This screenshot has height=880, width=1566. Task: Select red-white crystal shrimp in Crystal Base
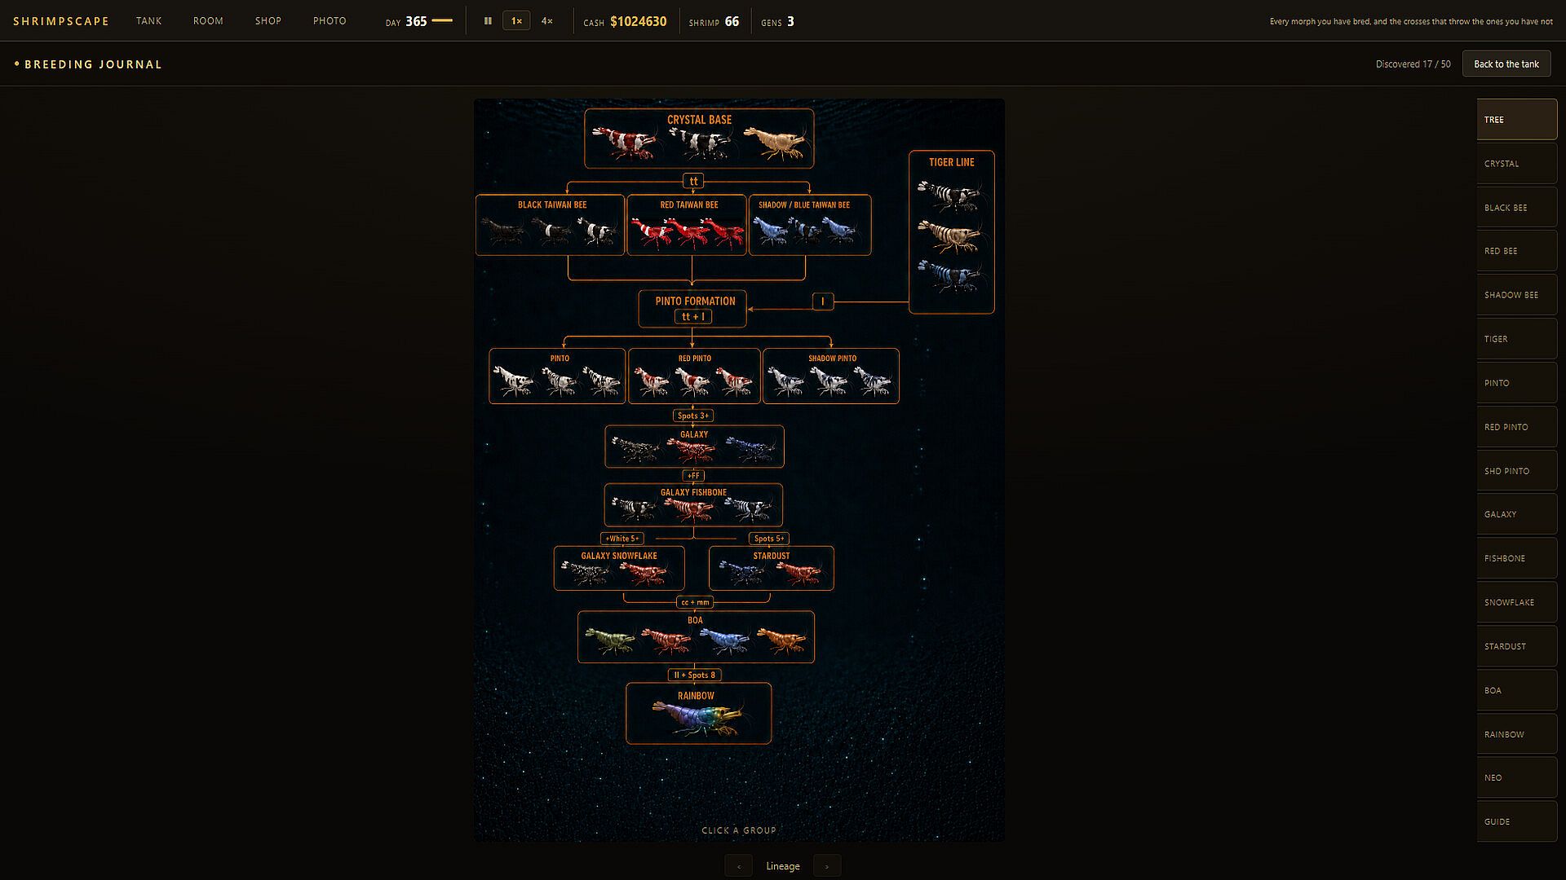click(x=624, y=143)
